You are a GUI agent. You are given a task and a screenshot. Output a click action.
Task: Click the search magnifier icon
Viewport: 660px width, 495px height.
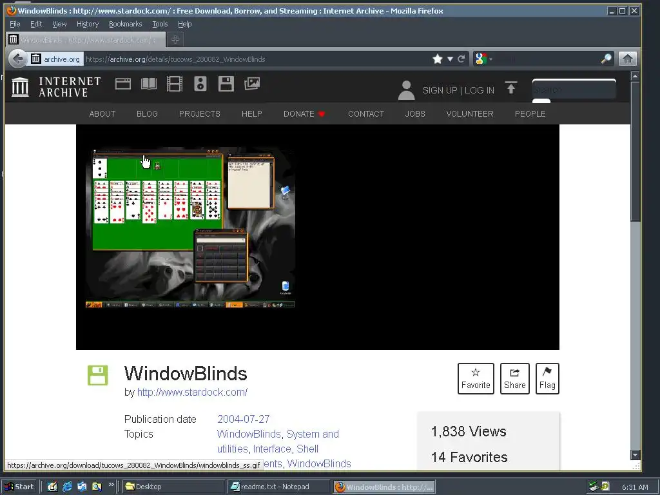point(606,59)
